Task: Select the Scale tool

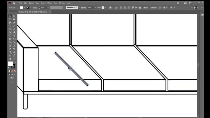Action: [x=14, y=36]
